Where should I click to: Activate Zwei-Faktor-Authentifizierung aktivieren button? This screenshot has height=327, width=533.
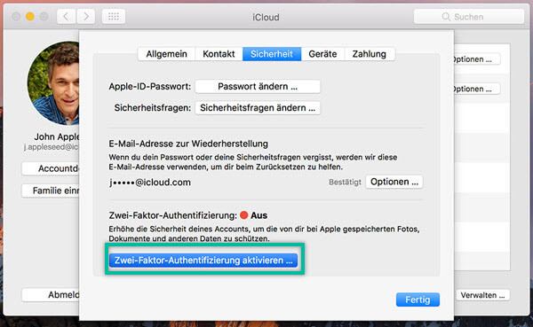pyautogui.click(x=203, y=261)
